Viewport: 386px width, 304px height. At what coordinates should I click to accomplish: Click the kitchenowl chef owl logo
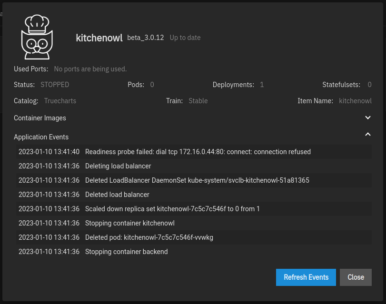(x=37, y=37)
